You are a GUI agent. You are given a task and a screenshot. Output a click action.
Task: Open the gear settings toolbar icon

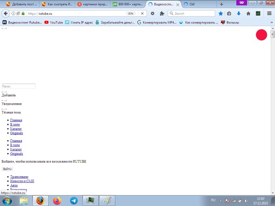152,13
